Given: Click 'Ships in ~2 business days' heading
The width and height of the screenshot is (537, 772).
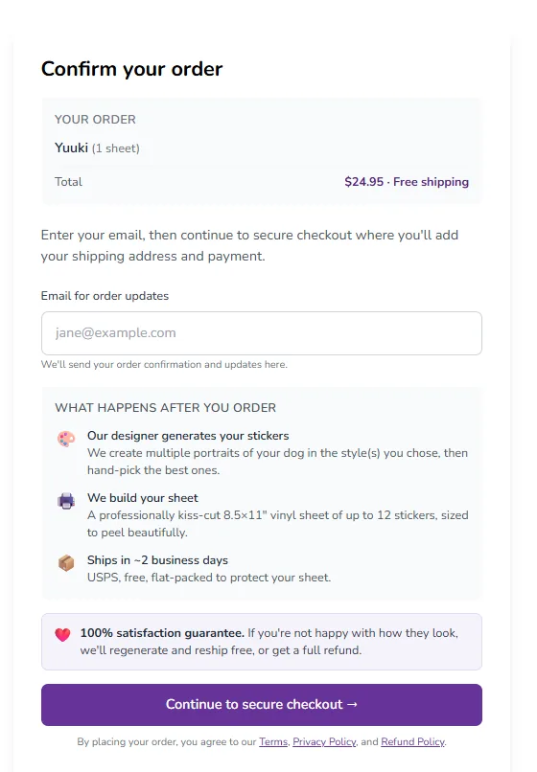Looking at the screenshot, I should pyautogui.click(x=157, y=560).
